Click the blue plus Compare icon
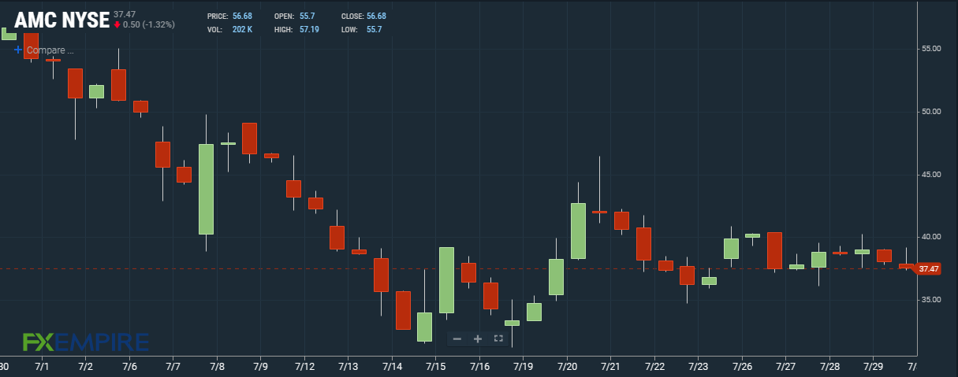958x377 pixels. click(18, 50)
